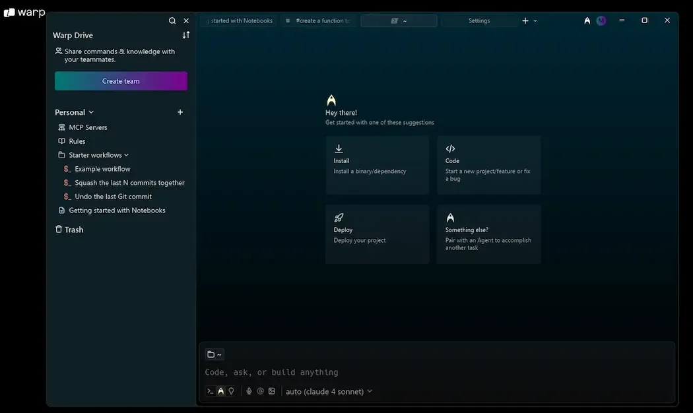This screenshot has height=413, width=693.
Task: Open Squash the last N commits workflow
Action: point(129,183)
